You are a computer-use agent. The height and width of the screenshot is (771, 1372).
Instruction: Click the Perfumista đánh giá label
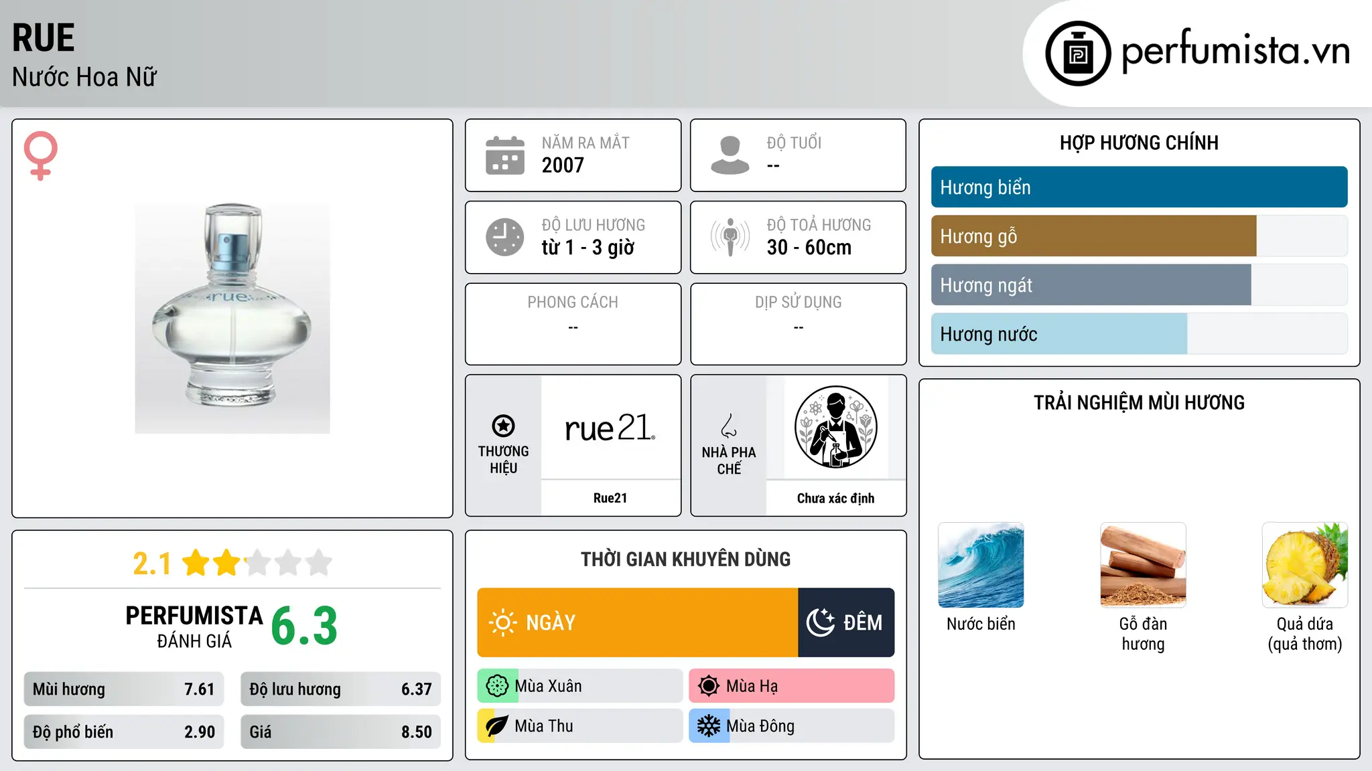(194, 626)
